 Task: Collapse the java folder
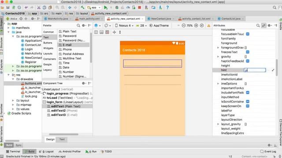pyautogui.click(x=8, y=32)
